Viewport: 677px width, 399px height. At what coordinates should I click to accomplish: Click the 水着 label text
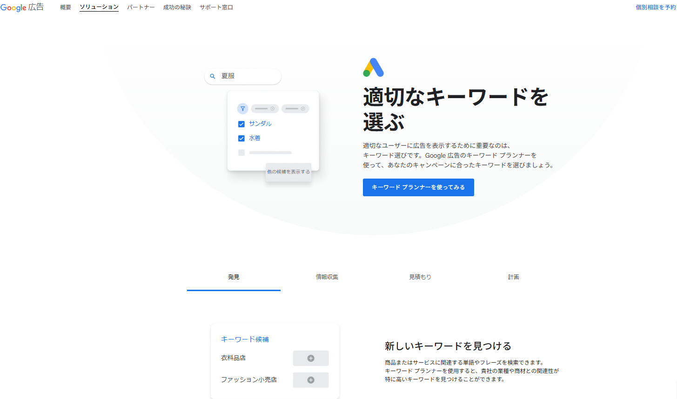255,138
